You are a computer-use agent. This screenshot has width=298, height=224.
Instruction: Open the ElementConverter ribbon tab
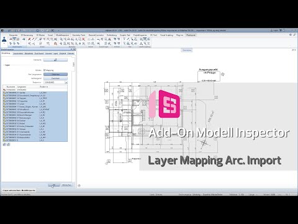coord(96,35)
